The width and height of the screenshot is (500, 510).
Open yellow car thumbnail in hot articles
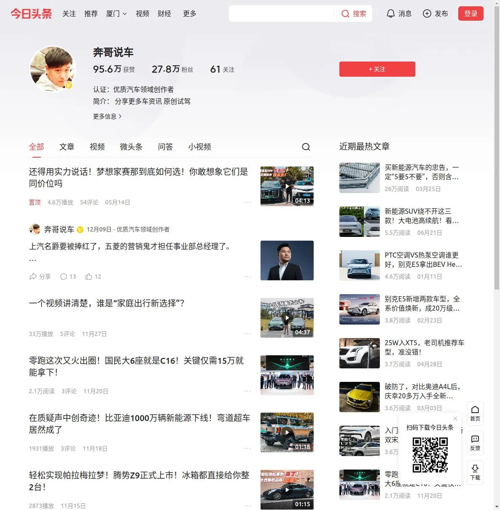(x=360, y=397)
